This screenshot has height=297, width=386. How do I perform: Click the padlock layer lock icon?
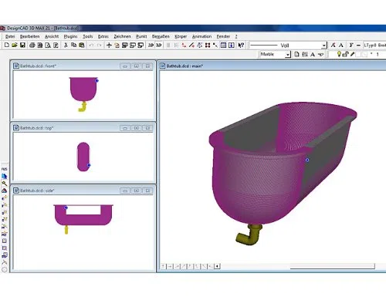346,54
